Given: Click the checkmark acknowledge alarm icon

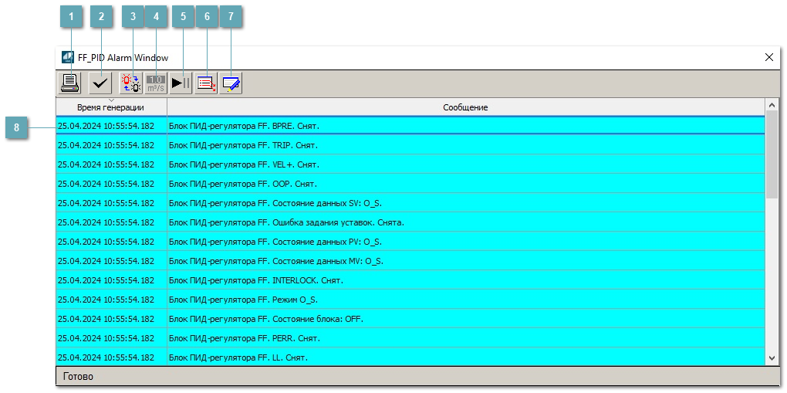Looking at the screenshot, I should tap(100, 83).
